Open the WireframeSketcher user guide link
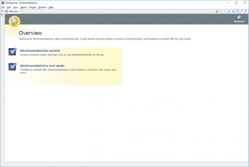This screenshot has height=167, width=249. [42, 66]
